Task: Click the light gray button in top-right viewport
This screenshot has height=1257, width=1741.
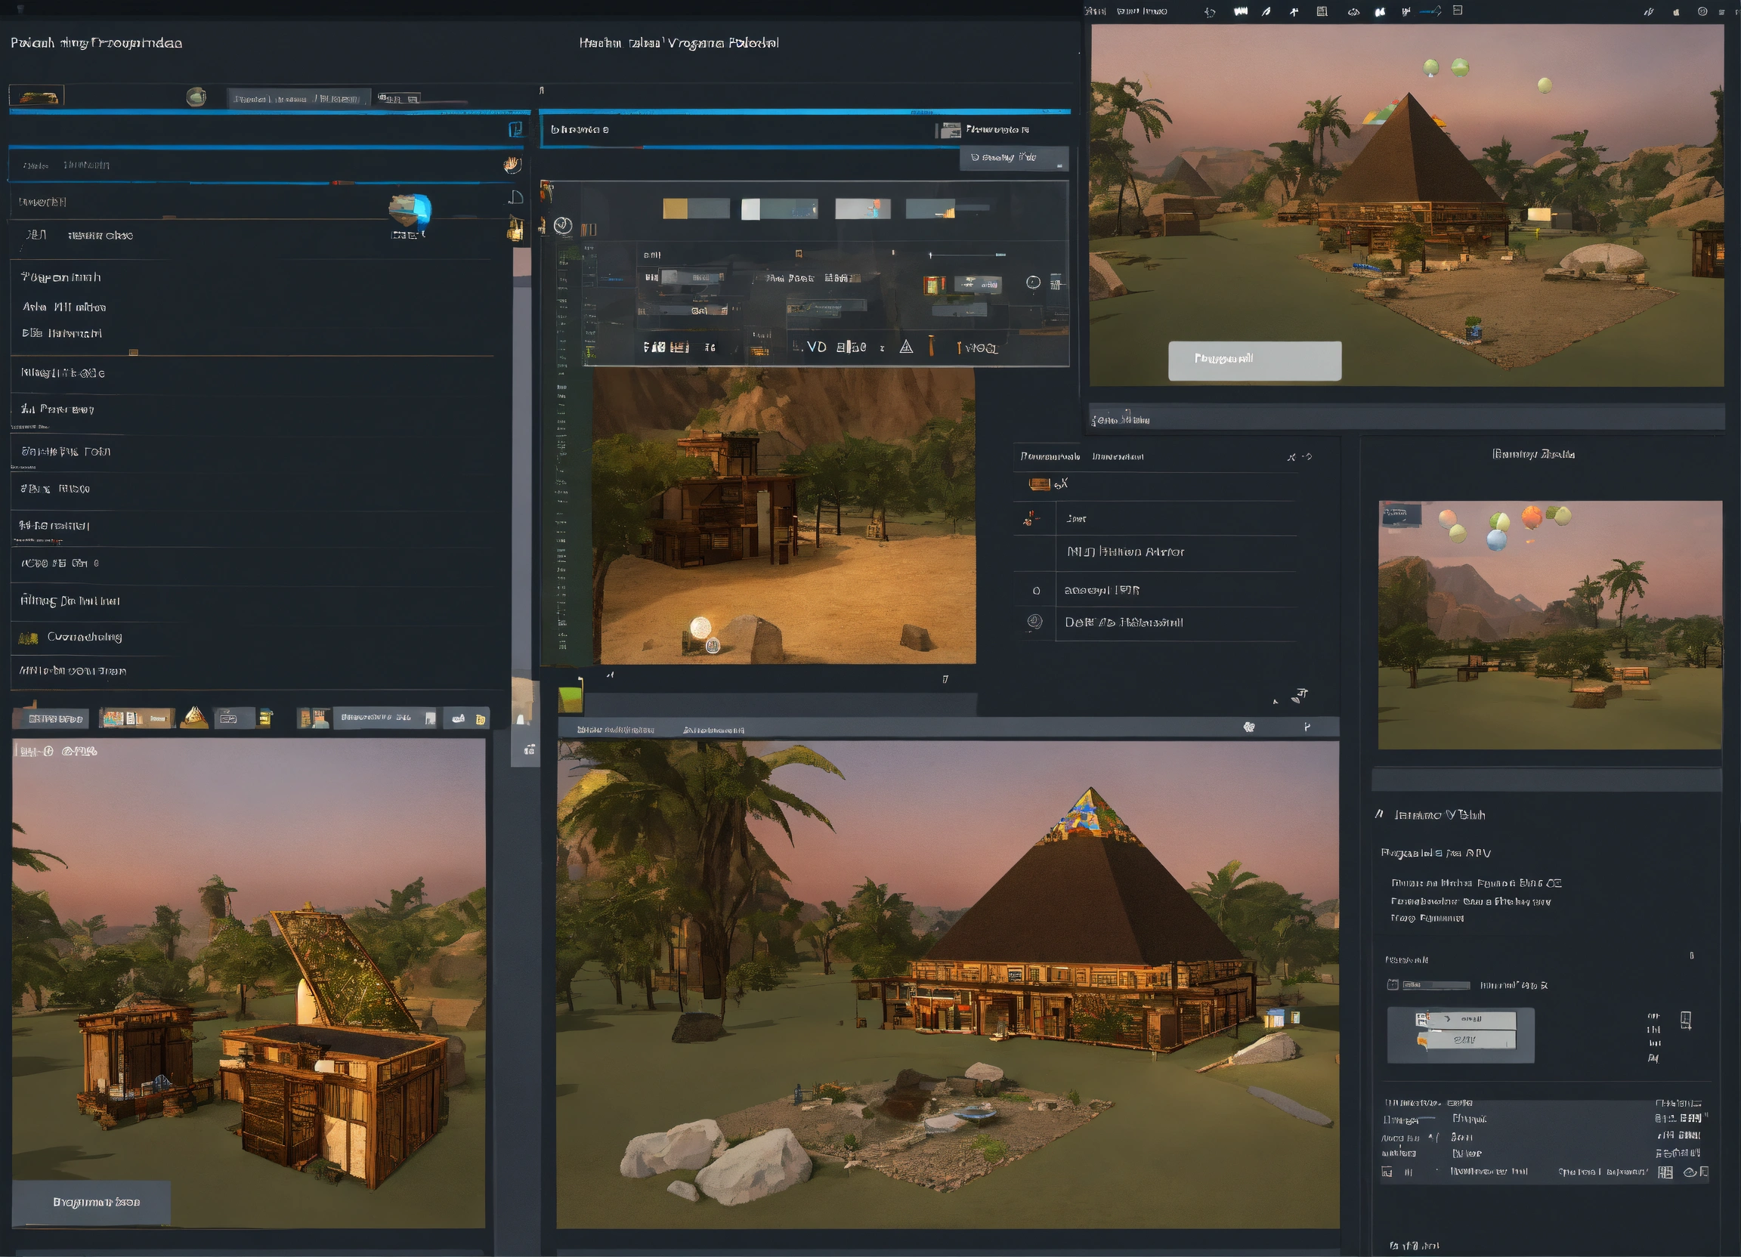Action: coord(1254,359)
